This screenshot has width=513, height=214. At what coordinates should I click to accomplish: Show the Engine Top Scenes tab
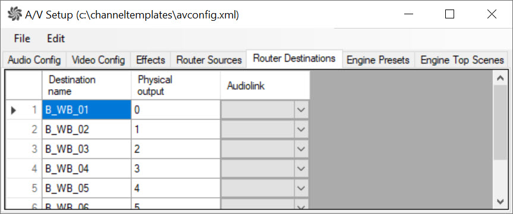coord(462,60)
